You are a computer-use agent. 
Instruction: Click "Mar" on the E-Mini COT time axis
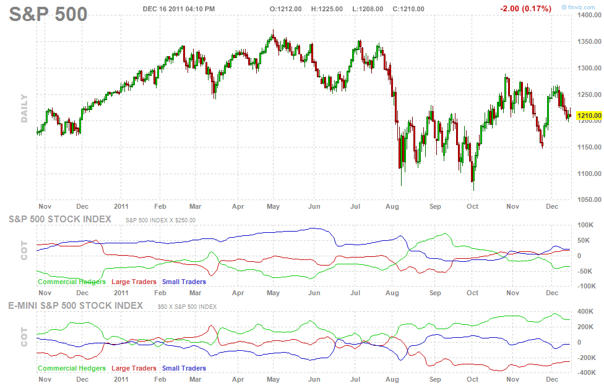[x=196, y=379]
